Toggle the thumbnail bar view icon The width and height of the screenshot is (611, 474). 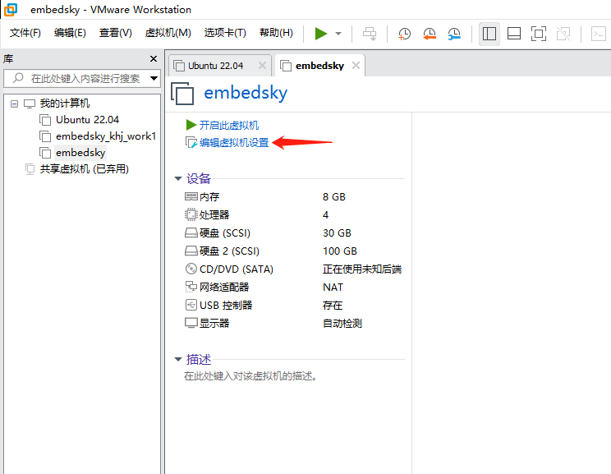coord(514,34)
